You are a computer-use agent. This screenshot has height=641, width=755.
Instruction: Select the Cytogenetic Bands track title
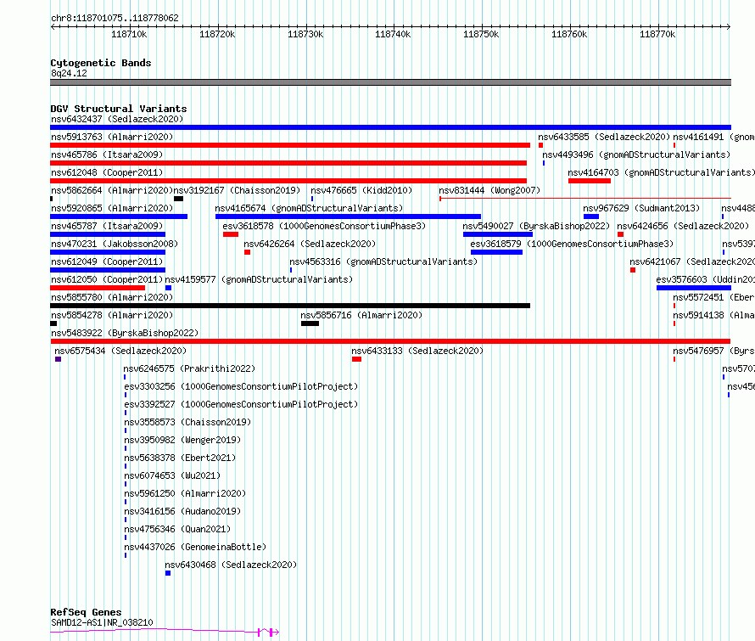click(101, 63)
